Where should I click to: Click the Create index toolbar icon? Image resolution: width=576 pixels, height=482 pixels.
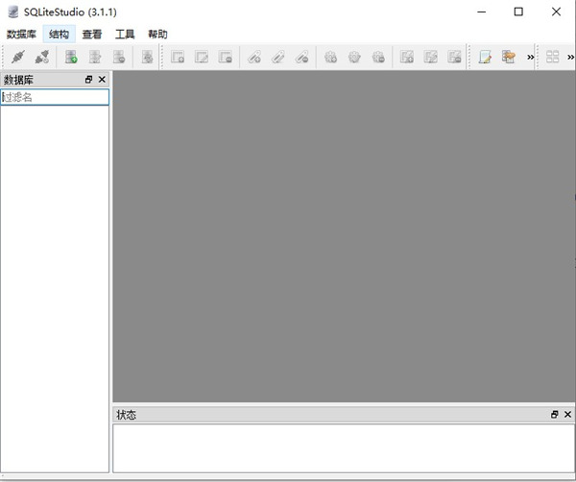point(254,57)
